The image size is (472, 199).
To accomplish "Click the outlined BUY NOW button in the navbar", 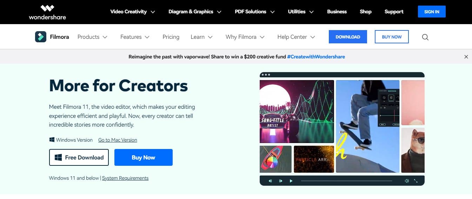I will coord(392,37).
